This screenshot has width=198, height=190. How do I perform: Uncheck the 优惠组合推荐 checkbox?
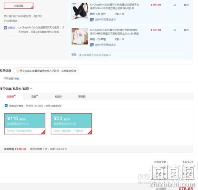coord(6,106)
